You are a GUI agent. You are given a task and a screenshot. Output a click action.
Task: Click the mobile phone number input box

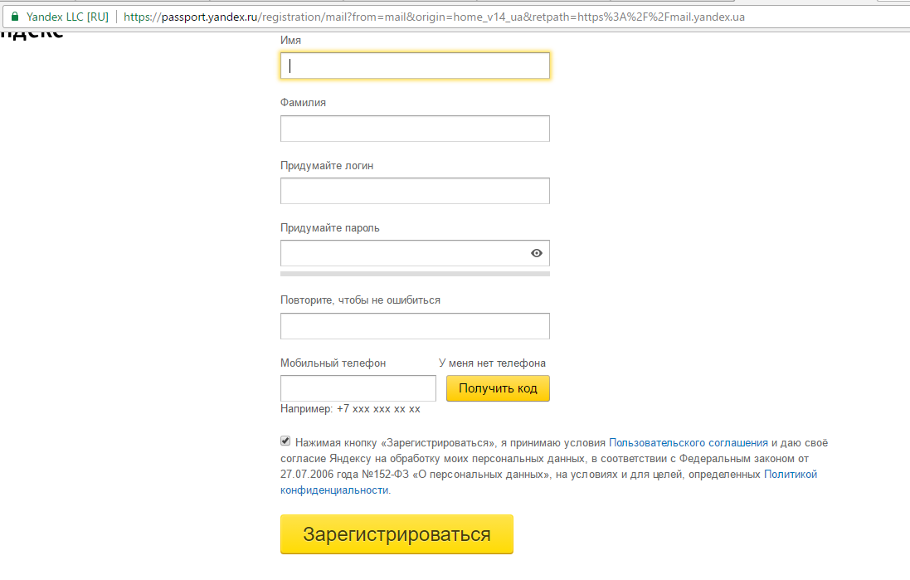click(358, 388)
